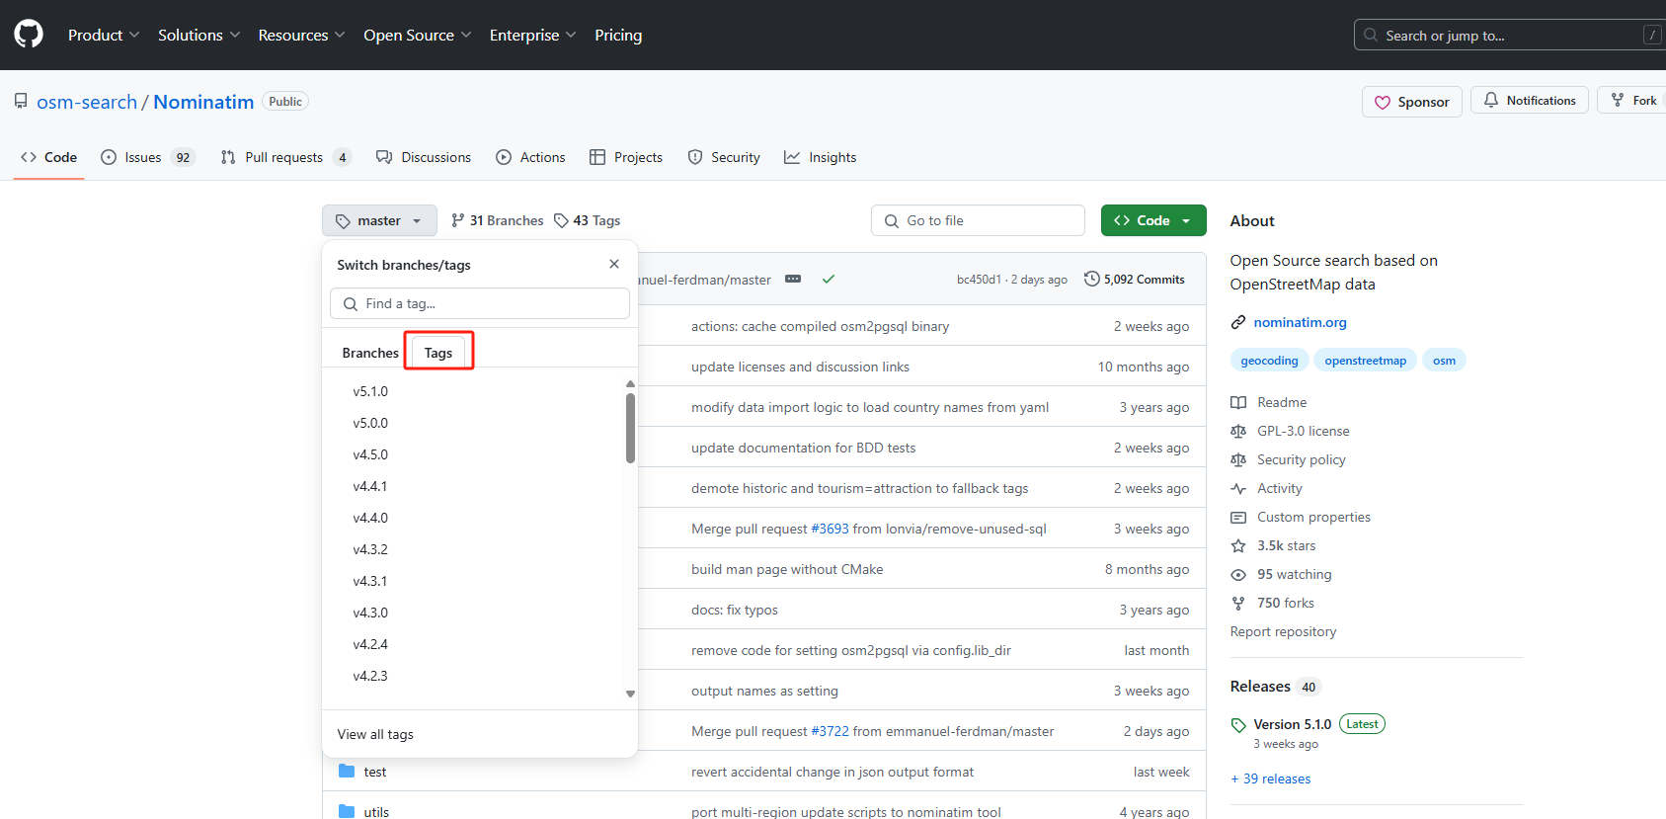Viewport: 1666px width, 819px height.
Task: Click the Security shield icon
Action: click(x=695, y=157)
